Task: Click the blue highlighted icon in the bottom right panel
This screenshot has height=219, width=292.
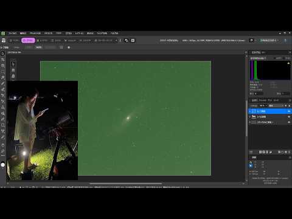Action: click(x=251, y=166)
